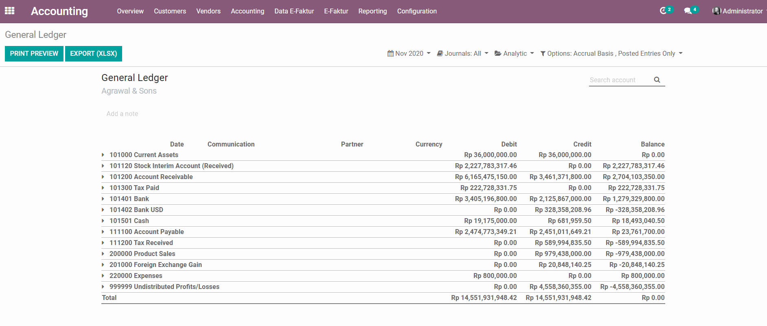The width and height of the screenshot is (767, 326).
Task: Click the Journals book icon
Action: click(x=440, y=53)
